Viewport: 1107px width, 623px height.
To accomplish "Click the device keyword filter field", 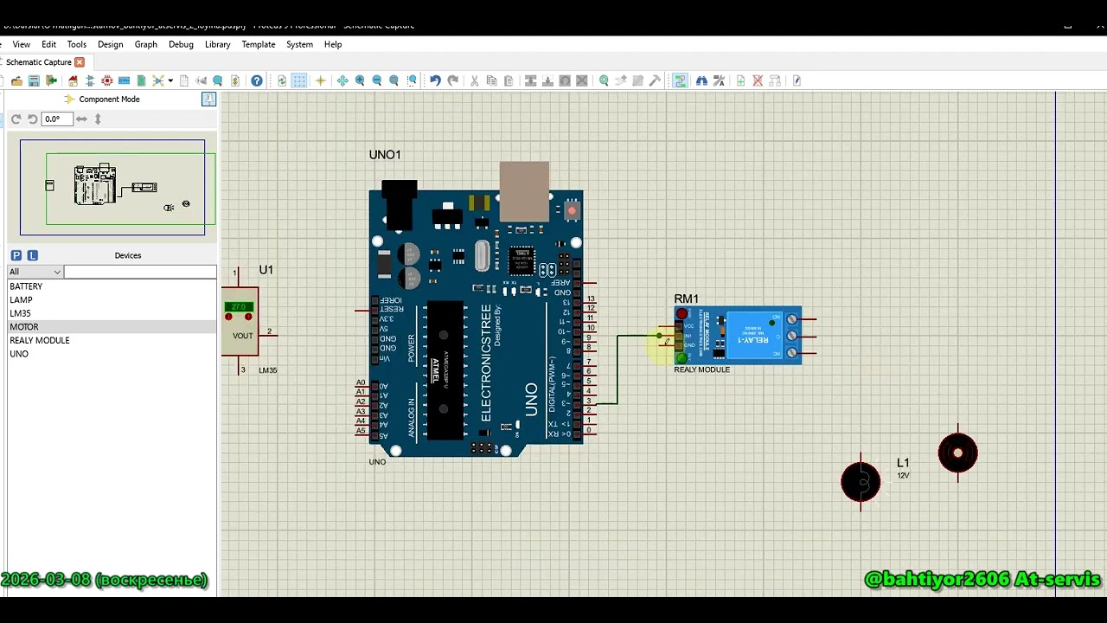I will tap(140, 272).
